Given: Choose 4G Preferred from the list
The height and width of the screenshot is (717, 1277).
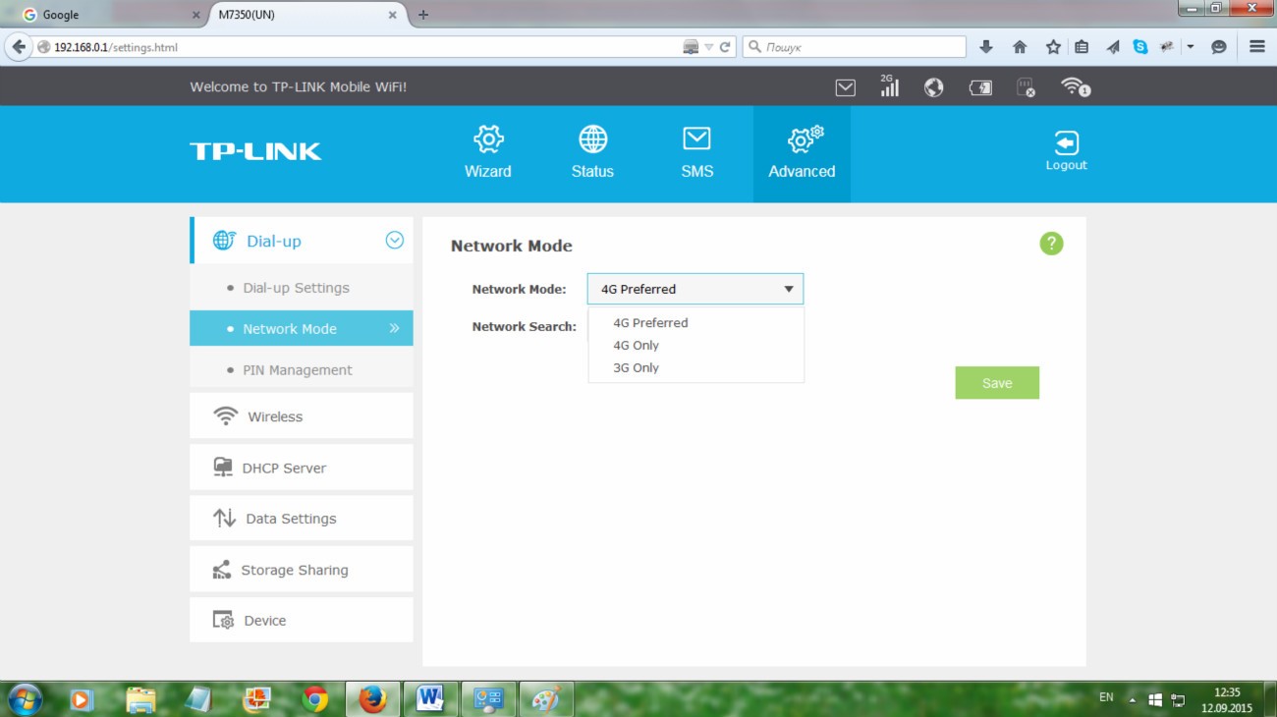Looking at the screenshot, I should (650, 323).
